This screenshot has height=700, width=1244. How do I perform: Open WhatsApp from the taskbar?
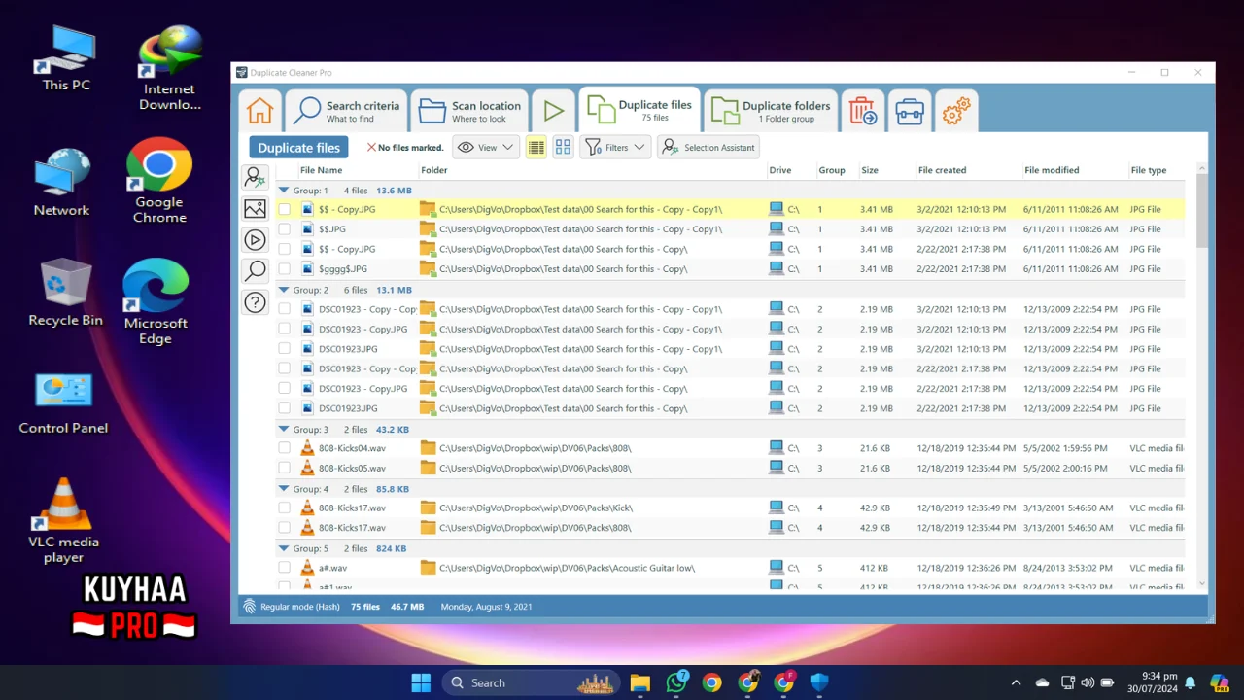coord(676,682)
